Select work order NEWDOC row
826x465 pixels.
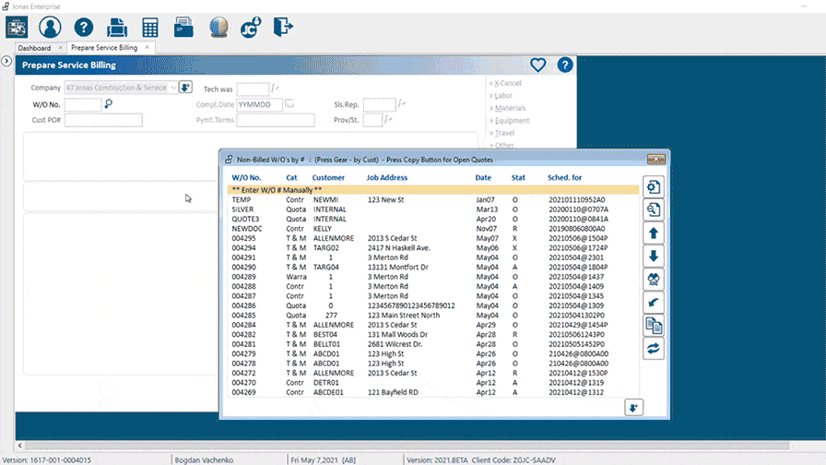[433, 229]
